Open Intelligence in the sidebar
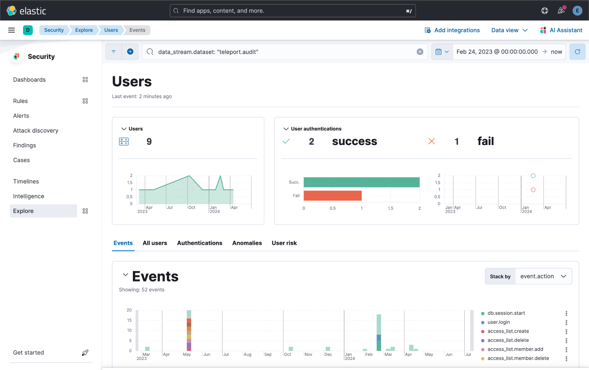Screen dimensions: 589x370 [29, 196]
